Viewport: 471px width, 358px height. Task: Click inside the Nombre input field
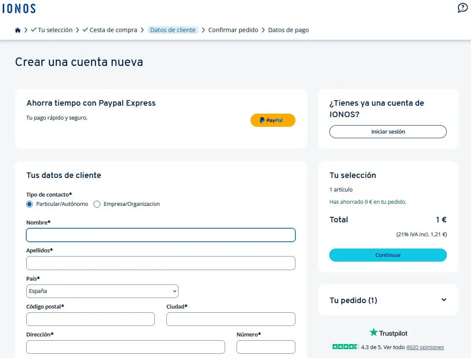[161, 235]
